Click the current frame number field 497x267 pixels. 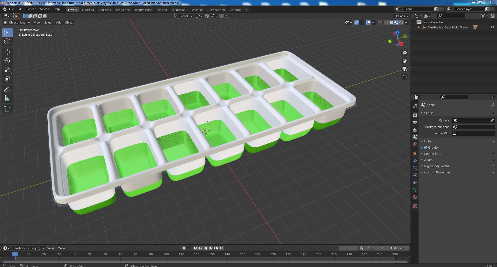tap(348, 248)
